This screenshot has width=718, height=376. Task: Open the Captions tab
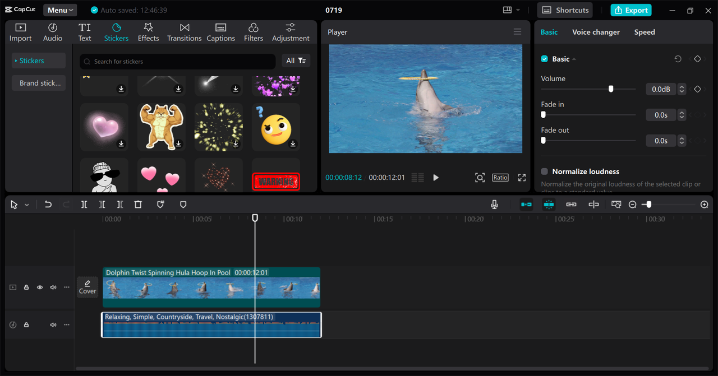[x=220, y=33]
